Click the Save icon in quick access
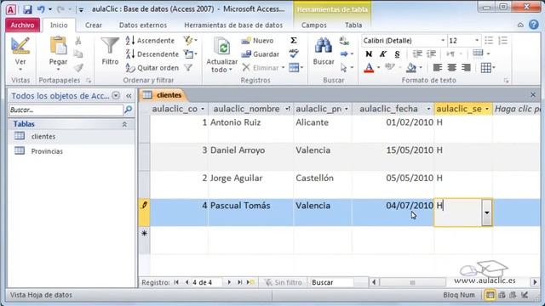 point(27,9)
